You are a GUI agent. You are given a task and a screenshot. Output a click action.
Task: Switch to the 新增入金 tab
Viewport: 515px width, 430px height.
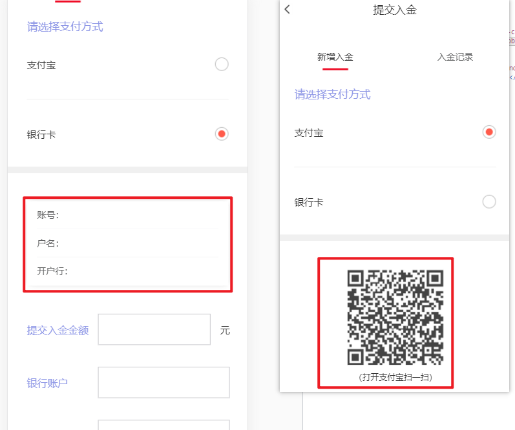point(335,57)
